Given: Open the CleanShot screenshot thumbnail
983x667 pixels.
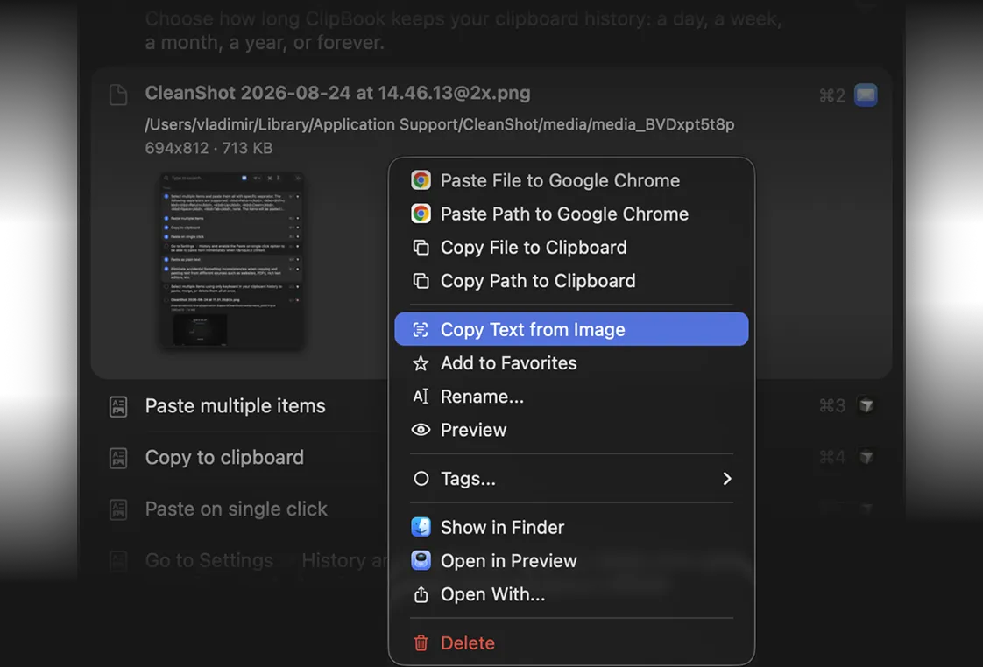Looking at the screenshot, I should point(232,261).
